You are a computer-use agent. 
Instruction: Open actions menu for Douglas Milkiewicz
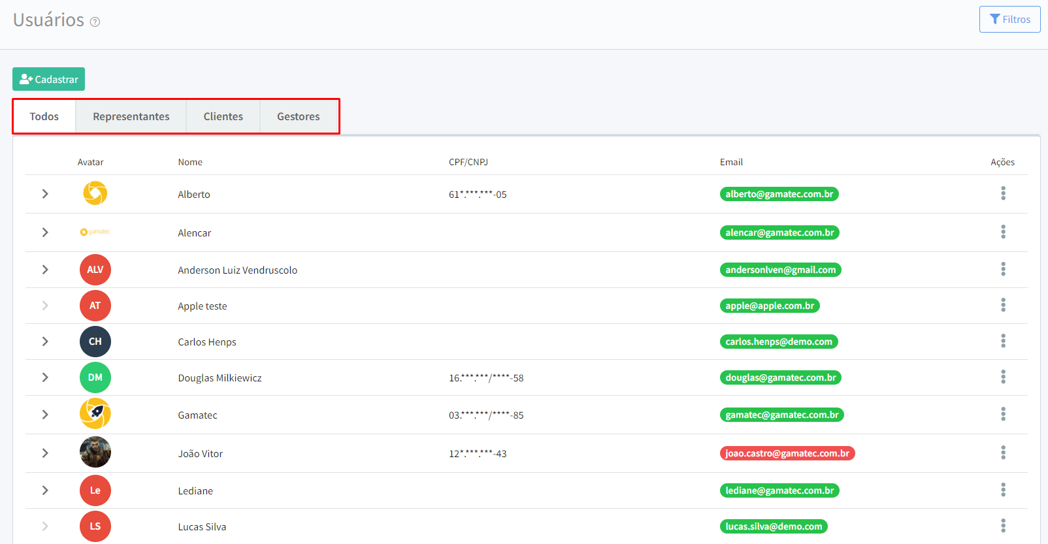point(1003,377)
